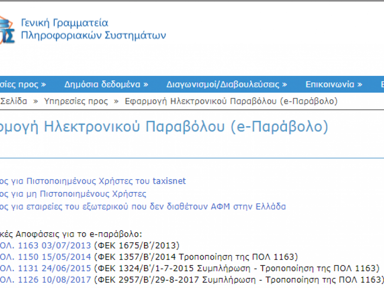Expand the Διαγωνισμοί/Διαβουλεύσεις chevron arrow
The width and height of the screenshot is (384, 288).
pos(285,84)
